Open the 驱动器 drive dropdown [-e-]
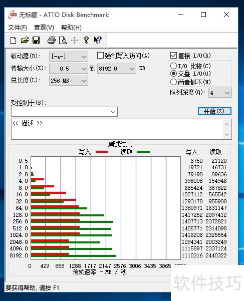The image size is (244, 301). tap(69, 57)
